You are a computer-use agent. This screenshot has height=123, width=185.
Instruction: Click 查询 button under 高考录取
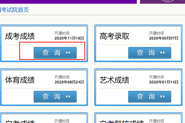click(149, 53)
